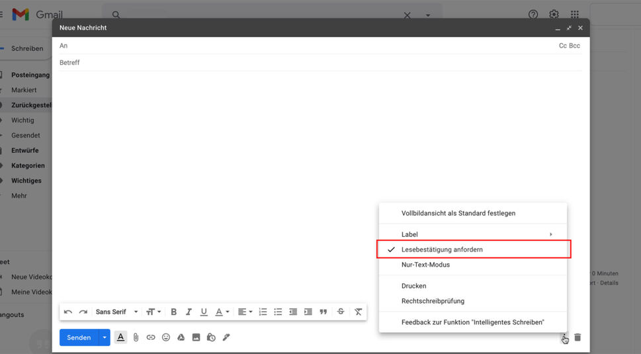Click the search magnifier icon
The height and width of the screenshot is (354, 641).
[116, 15]
